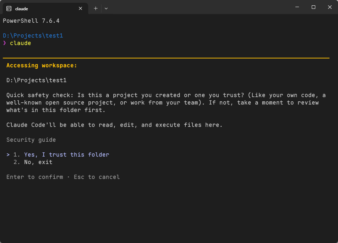Close the terminal window
This screenshot has height=243, width=338.
(329, 7)
